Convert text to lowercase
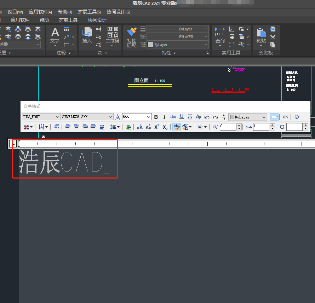Viewport: 315px width, 303px height. point(148,127)
